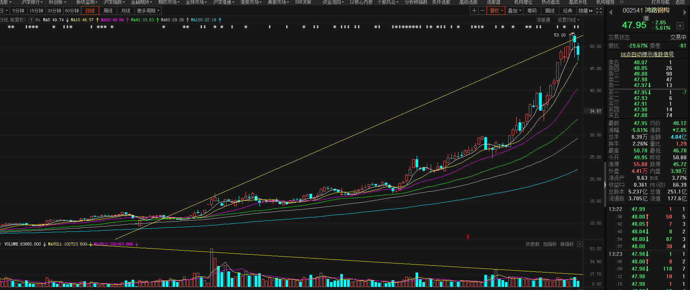Click the 改参数 edit parameters link

(533, 244)
